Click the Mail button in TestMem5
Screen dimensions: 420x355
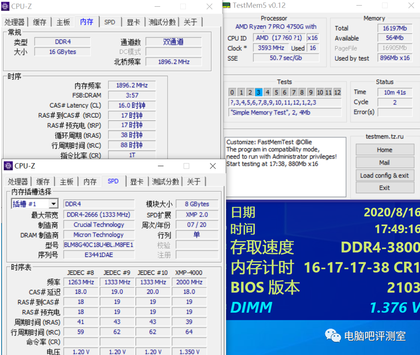click(385, 163)
